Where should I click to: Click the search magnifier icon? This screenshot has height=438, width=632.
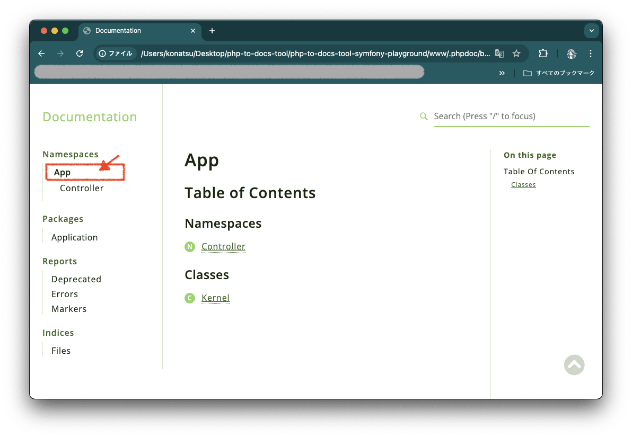(x=424, y=117)
